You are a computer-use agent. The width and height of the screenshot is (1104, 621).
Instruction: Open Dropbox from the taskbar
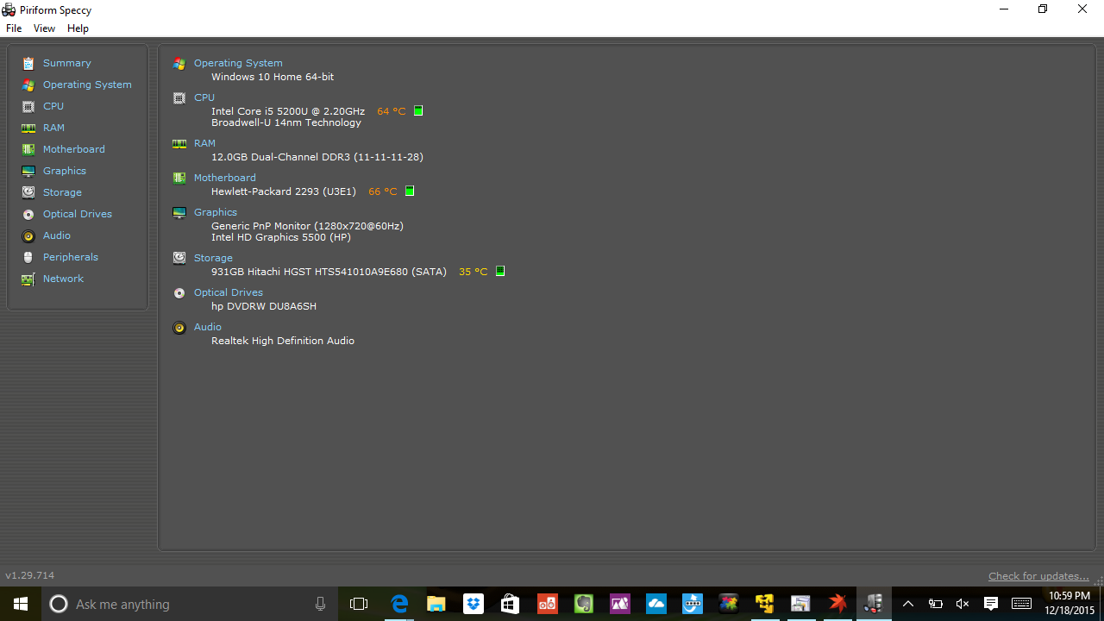tap(474, 604)
